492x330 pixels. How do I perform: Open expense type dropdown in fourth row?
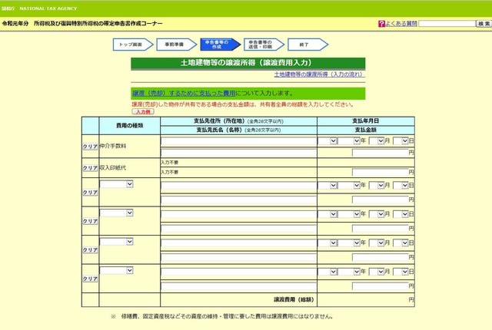click(x=116, y=213)
